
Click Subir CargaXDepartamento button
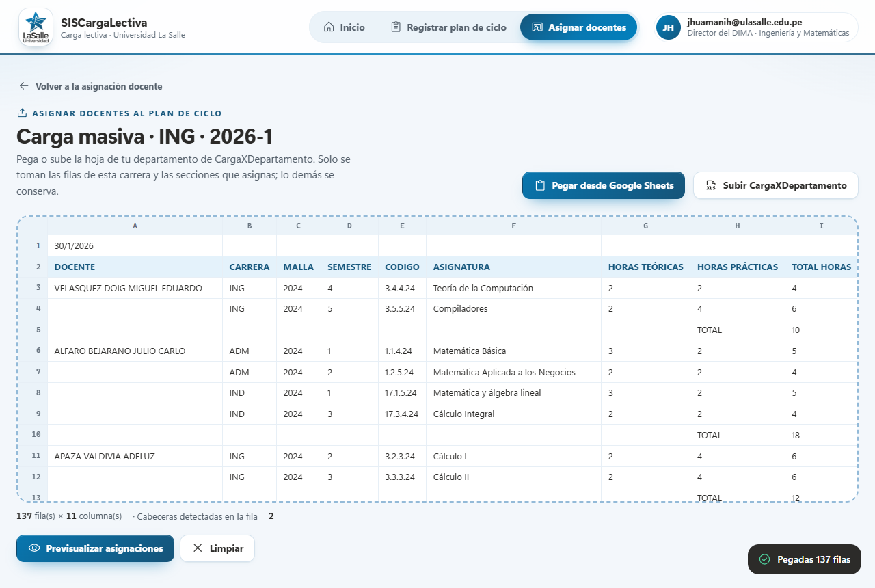coord(776,185)
